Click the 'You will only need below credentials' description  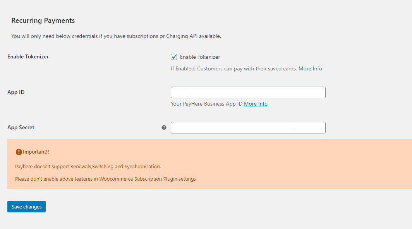point(116,36)
